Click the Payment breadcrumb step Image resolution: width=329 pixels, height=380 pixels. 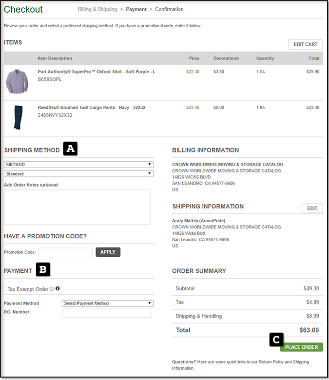point(136,9)
